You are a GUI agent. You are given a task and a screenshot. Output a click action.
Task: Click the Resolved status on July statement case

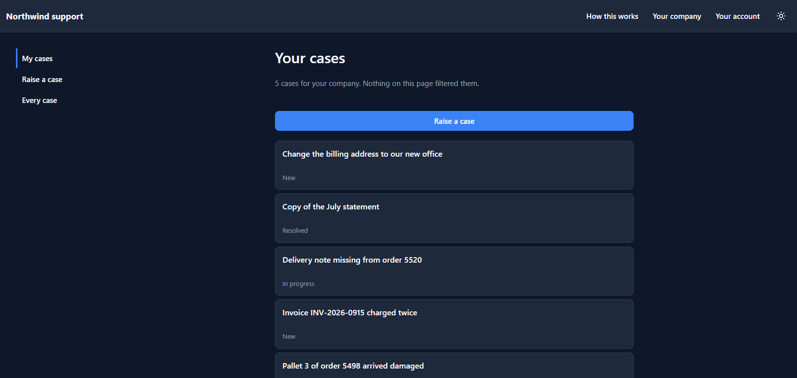[295, 231]
